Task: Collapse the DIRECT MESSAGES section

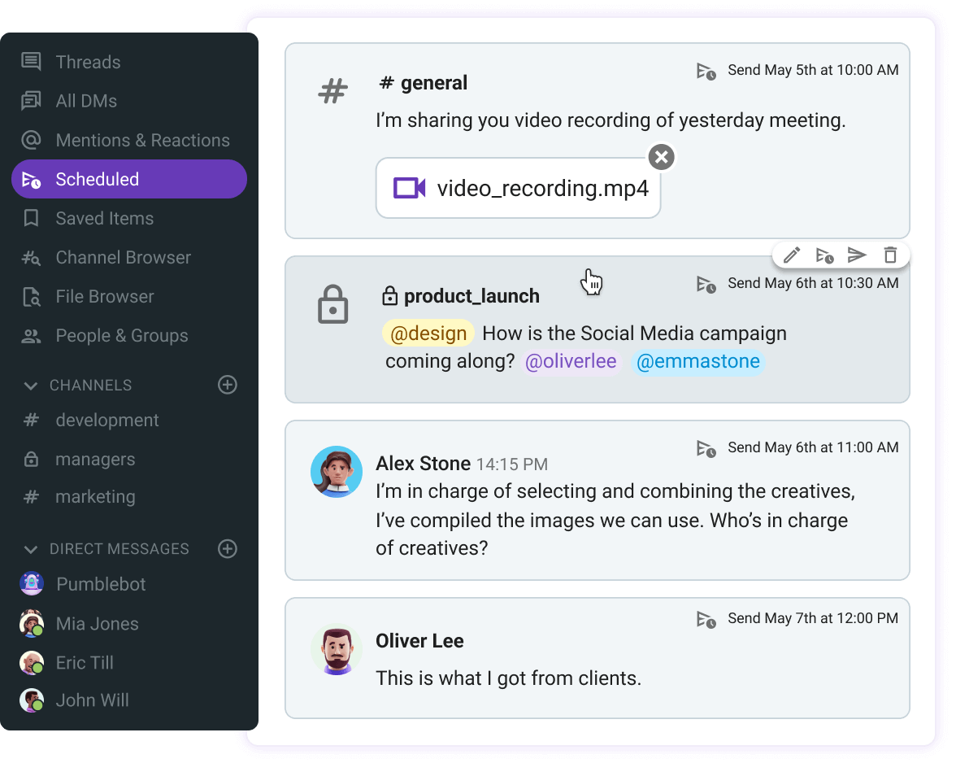Action: [31, 549]
